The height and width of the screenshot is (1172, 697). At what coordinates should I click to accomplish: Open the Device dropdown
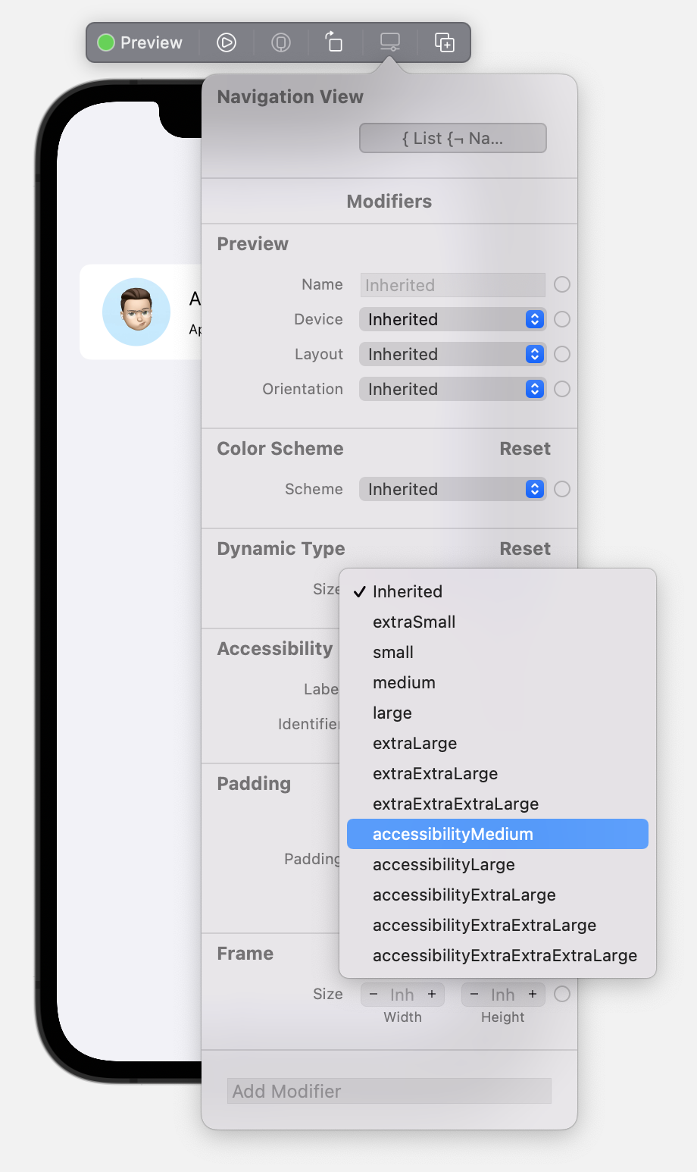(x=452, y=319)
